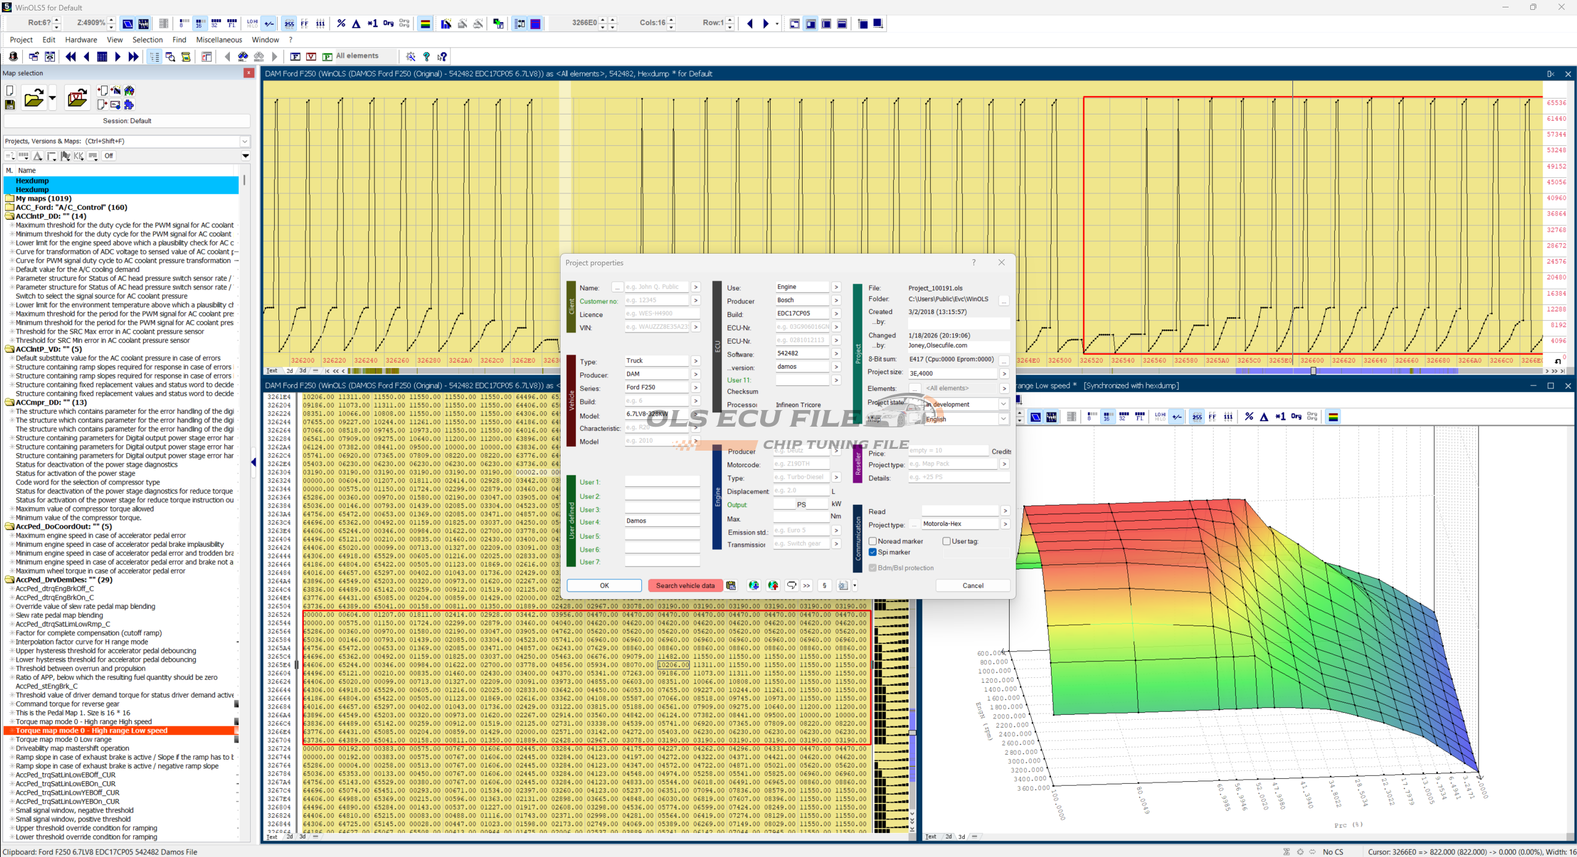Click the speech bubble comment icon in dialog

[x=792, y=585]
